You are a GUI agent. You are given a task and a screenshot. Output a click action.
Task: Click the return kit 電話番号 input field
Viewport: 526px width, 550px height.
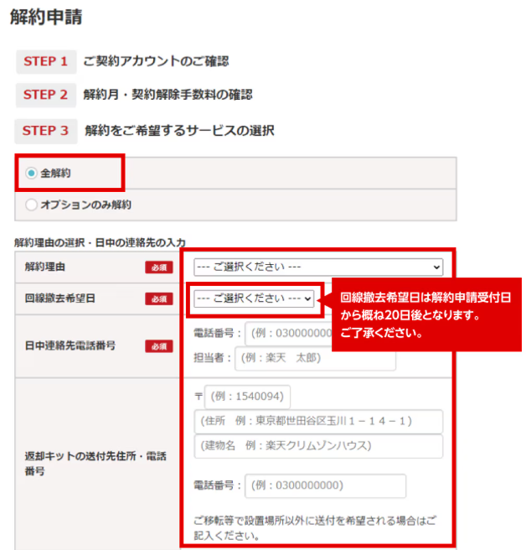[325, 485]
